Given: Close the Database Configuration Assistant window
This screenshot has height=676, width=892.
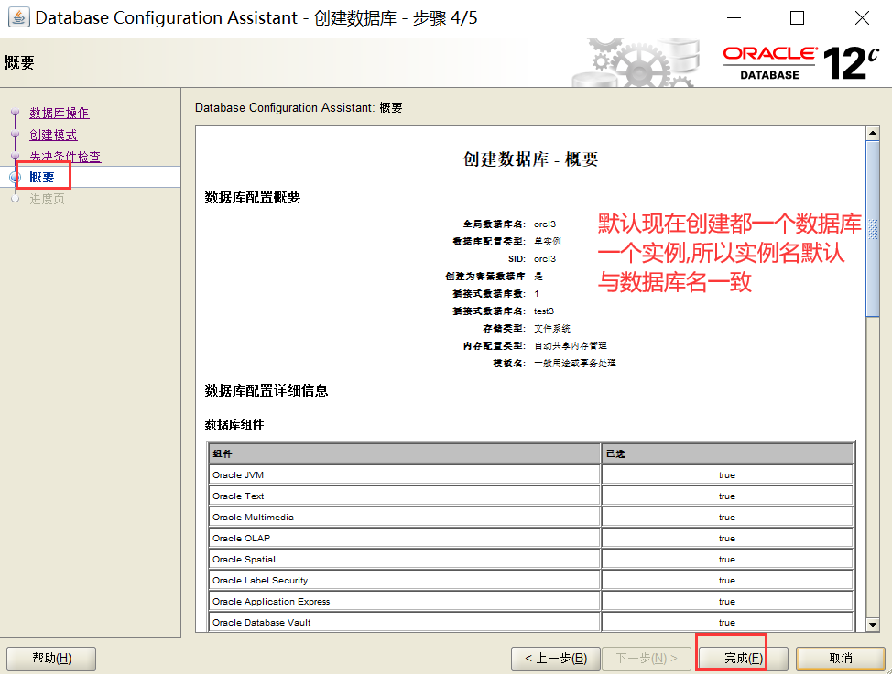Looking at the screenshot, I should 862,17.
